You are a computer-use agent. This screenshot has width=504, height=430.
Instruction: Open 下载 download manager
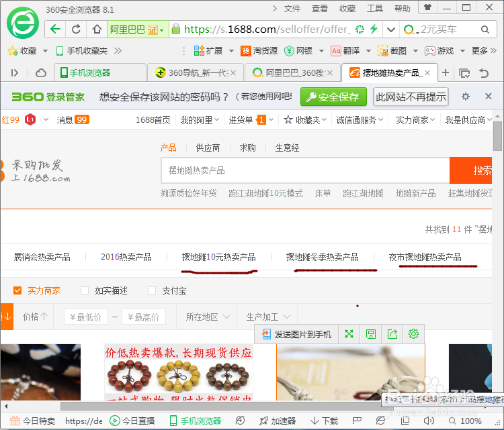[x=325, y=421]
